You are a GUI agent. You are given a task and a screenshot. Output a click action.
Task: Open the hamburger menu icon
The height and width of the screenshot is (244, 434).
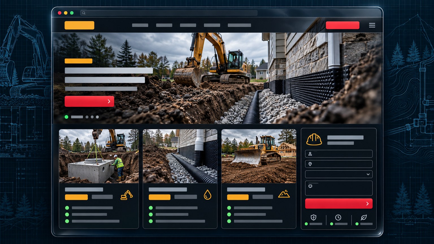(x=372, y=25)
